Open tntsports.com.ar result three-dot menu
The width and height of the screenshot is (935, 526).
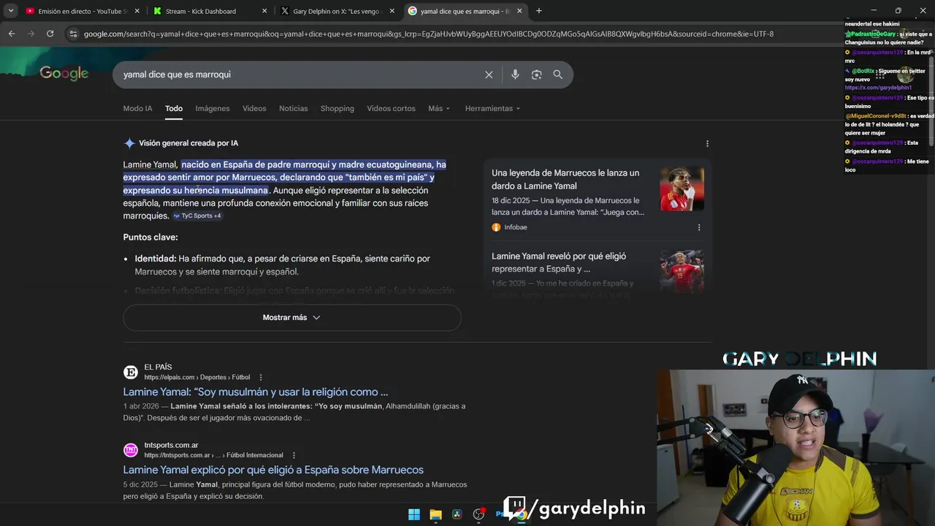294,455
